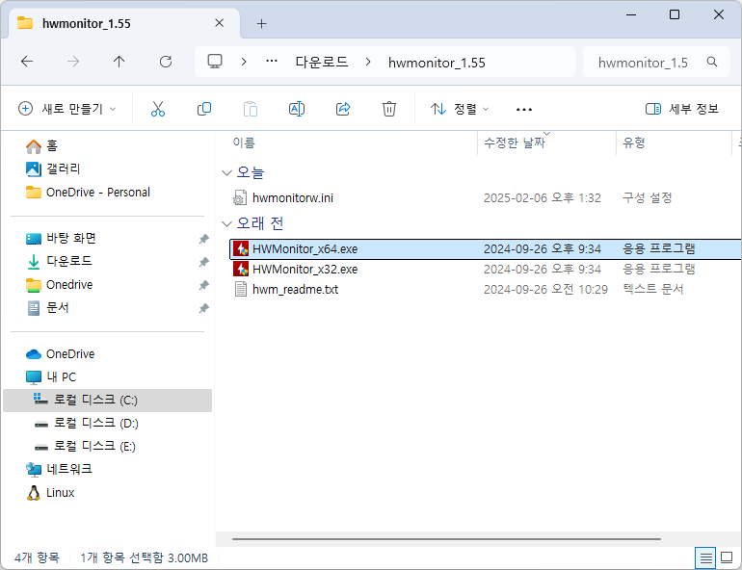Select 내 PC in navigation pane
742x570 pixels.
click(51, 377)
